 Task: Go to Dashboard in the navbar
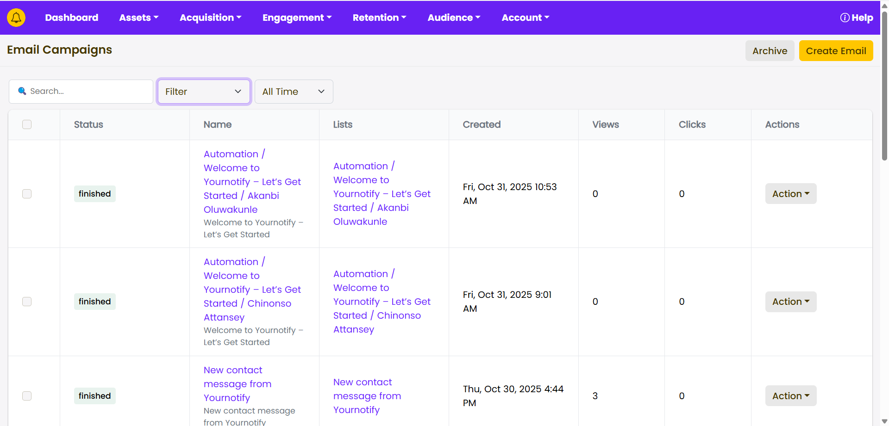coord(71,18)
